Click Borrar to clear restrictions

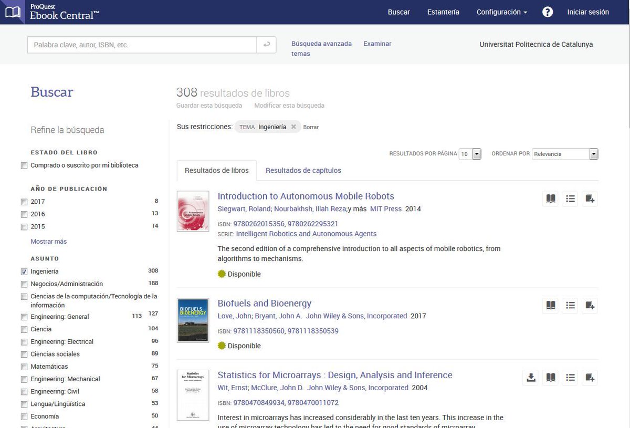click(311, 127)
